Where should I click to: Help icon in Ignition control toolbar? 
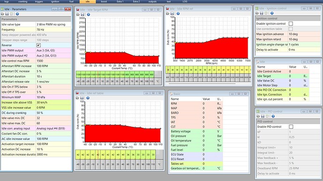point(272,13)
